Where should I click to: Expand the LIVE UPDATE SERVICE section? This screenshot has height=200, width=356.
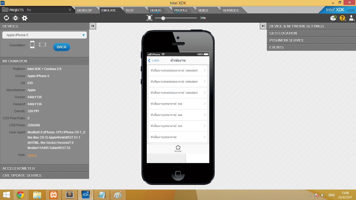pos(45,175)
